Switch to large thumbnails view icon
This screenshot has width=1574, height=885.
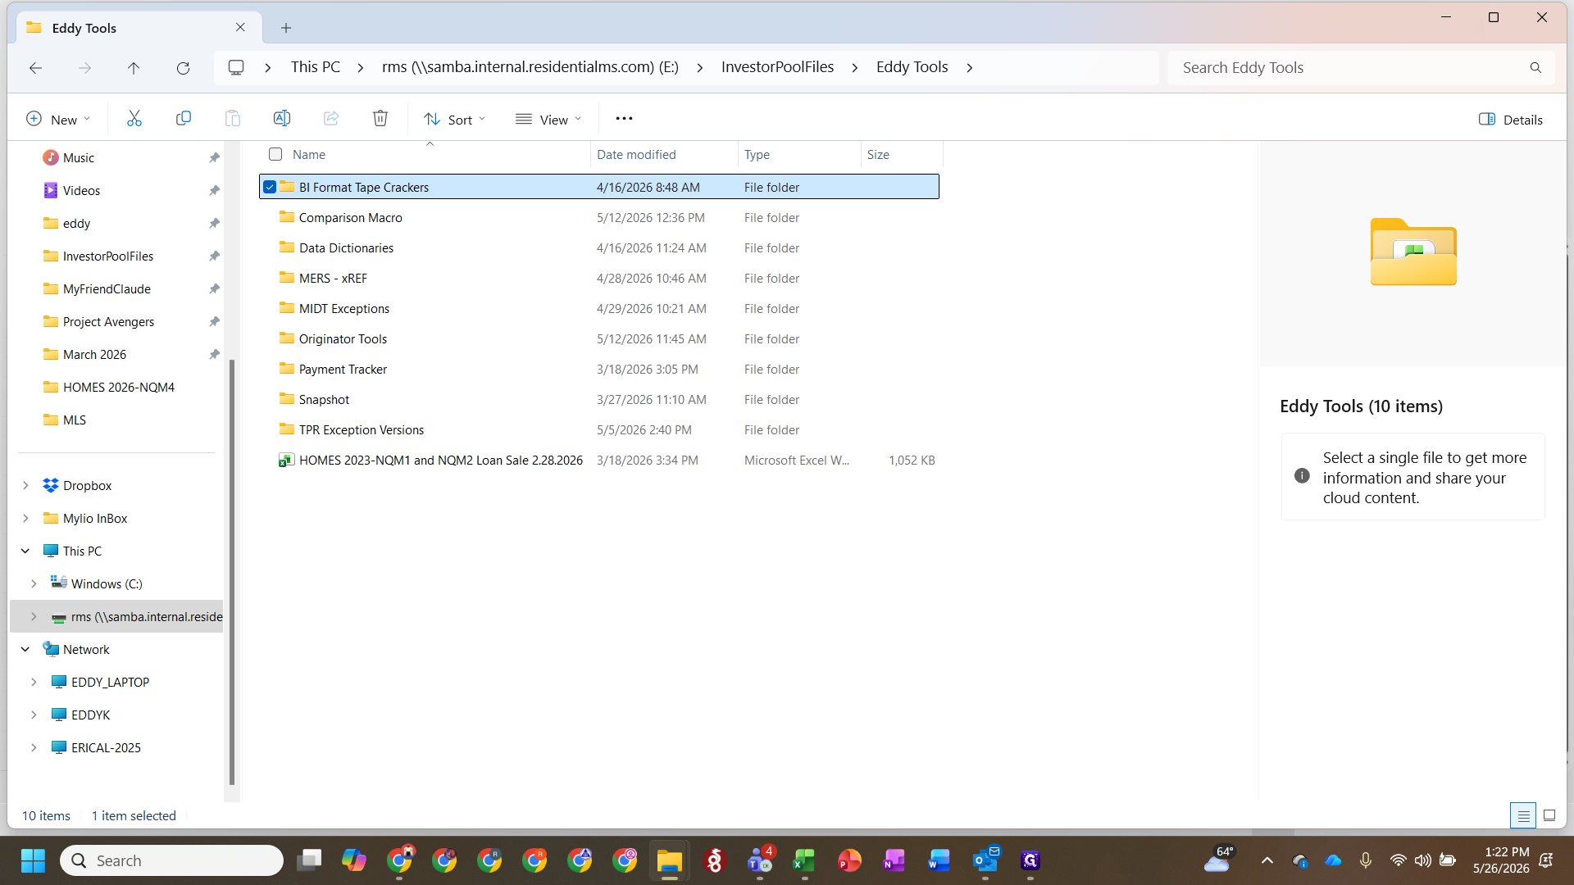1549,815
